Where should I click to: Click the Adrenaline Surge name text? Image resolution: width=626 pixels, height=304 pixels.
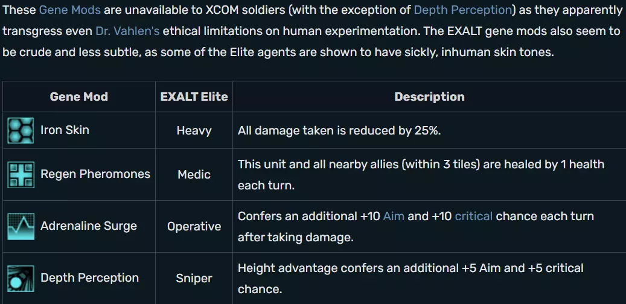click(x=89, y=226)
